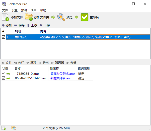Screen dimensions: 151x131
Task: Click the 预览 preview button label
Action: pyautogui.click(x=69, y=17)
